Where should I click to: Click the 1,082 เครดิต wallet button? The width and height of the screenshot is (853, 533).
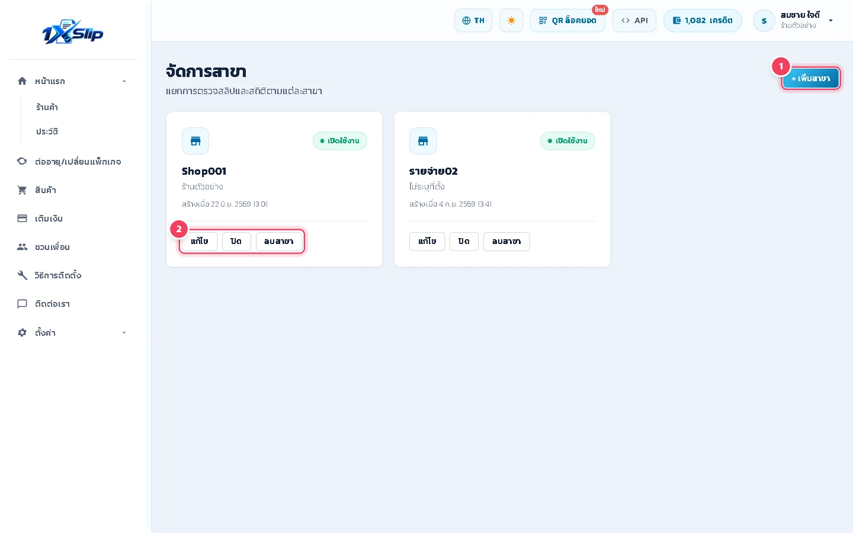pos(703,21)
